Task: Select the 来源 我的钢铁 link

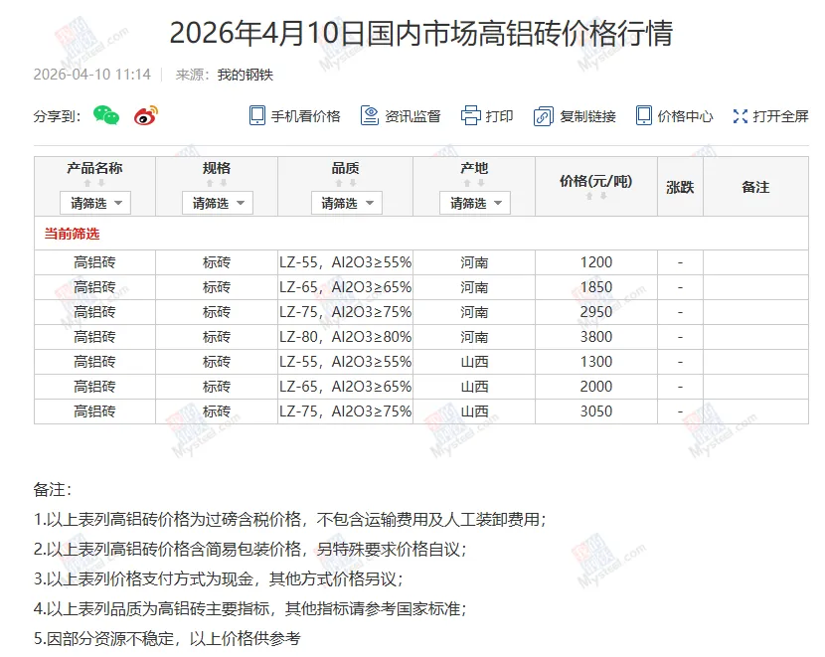Action: [x=245, y=73]
